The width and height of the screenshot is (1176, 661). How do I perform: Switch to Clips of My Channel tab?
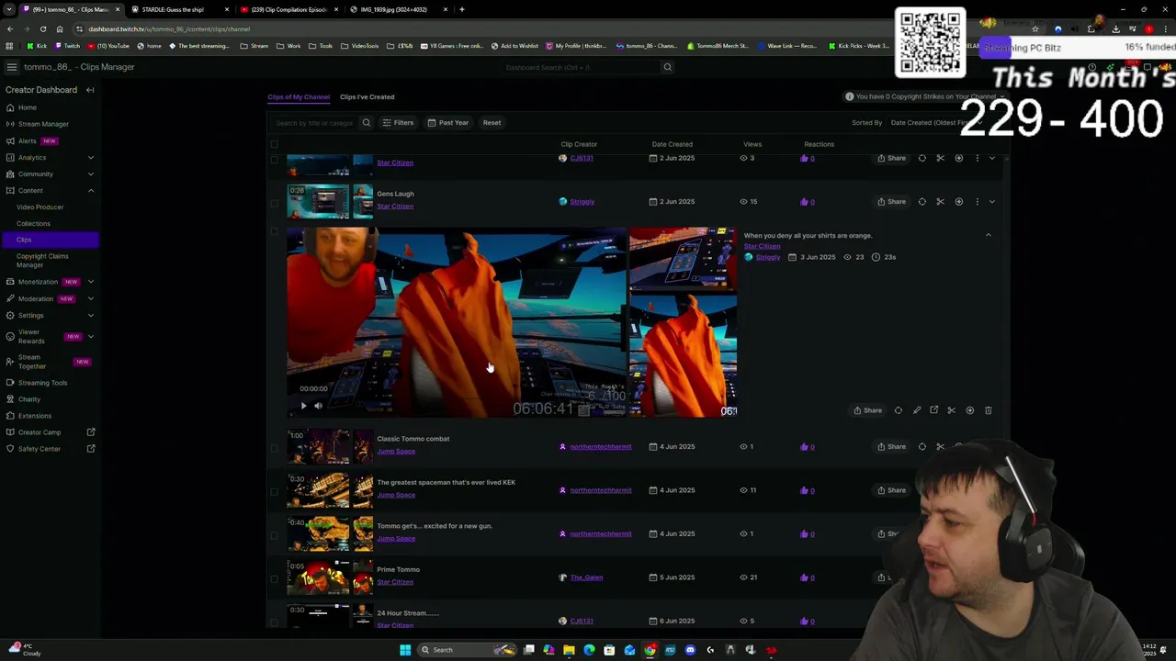(299, 96)
